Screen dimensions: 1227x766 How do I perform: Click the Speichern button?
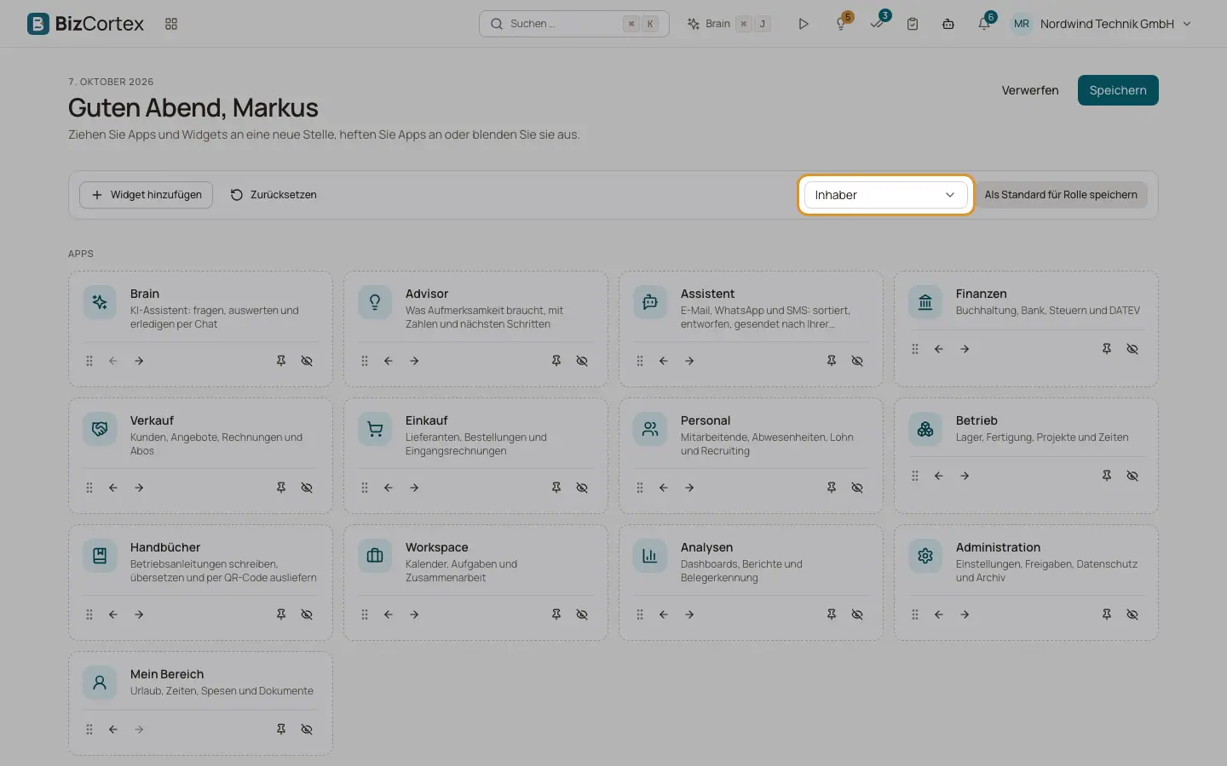point(1118,90)
